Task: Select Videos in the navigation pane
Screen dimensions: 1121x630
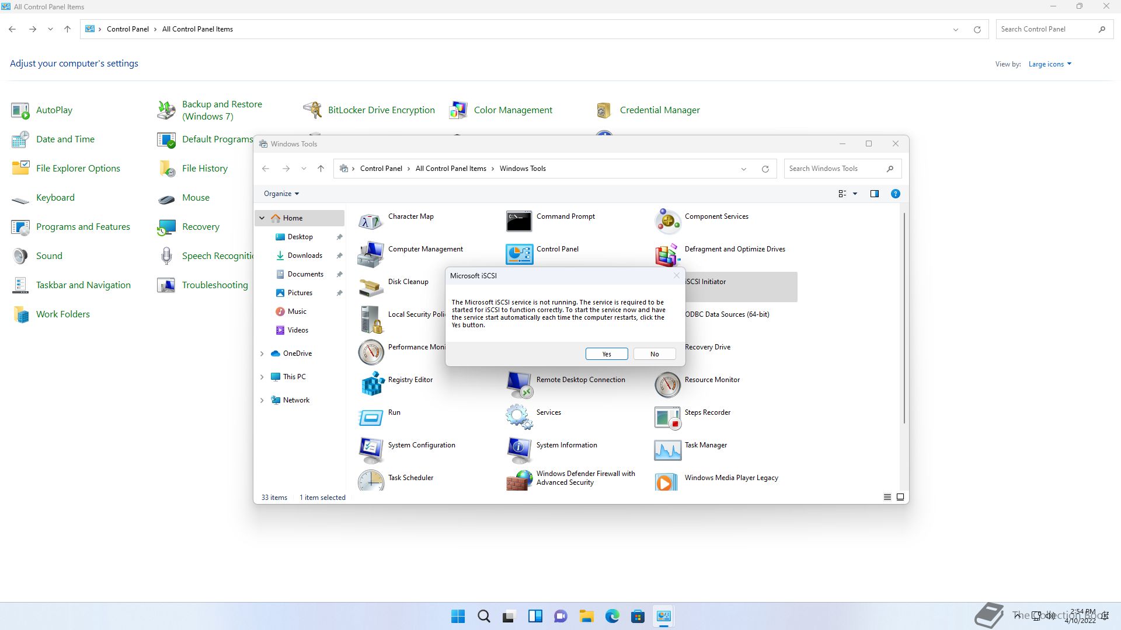Action: click(298, 330)
